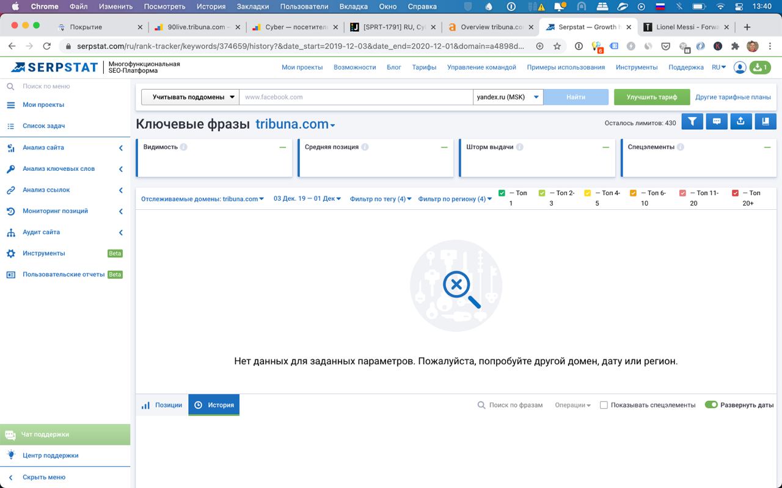Click the Шторм выдачи info icon

[519, 147]
